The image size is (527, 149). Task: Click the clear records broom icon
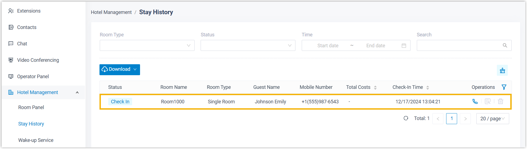[x=502, y=70]
